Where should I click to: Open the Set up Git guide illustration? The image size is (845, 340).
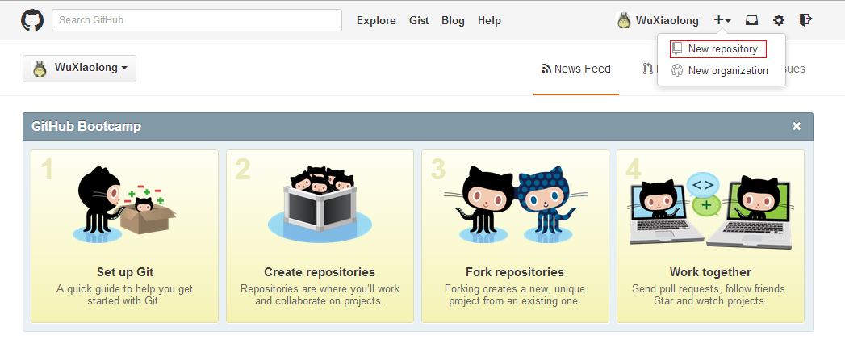point(124,204)
